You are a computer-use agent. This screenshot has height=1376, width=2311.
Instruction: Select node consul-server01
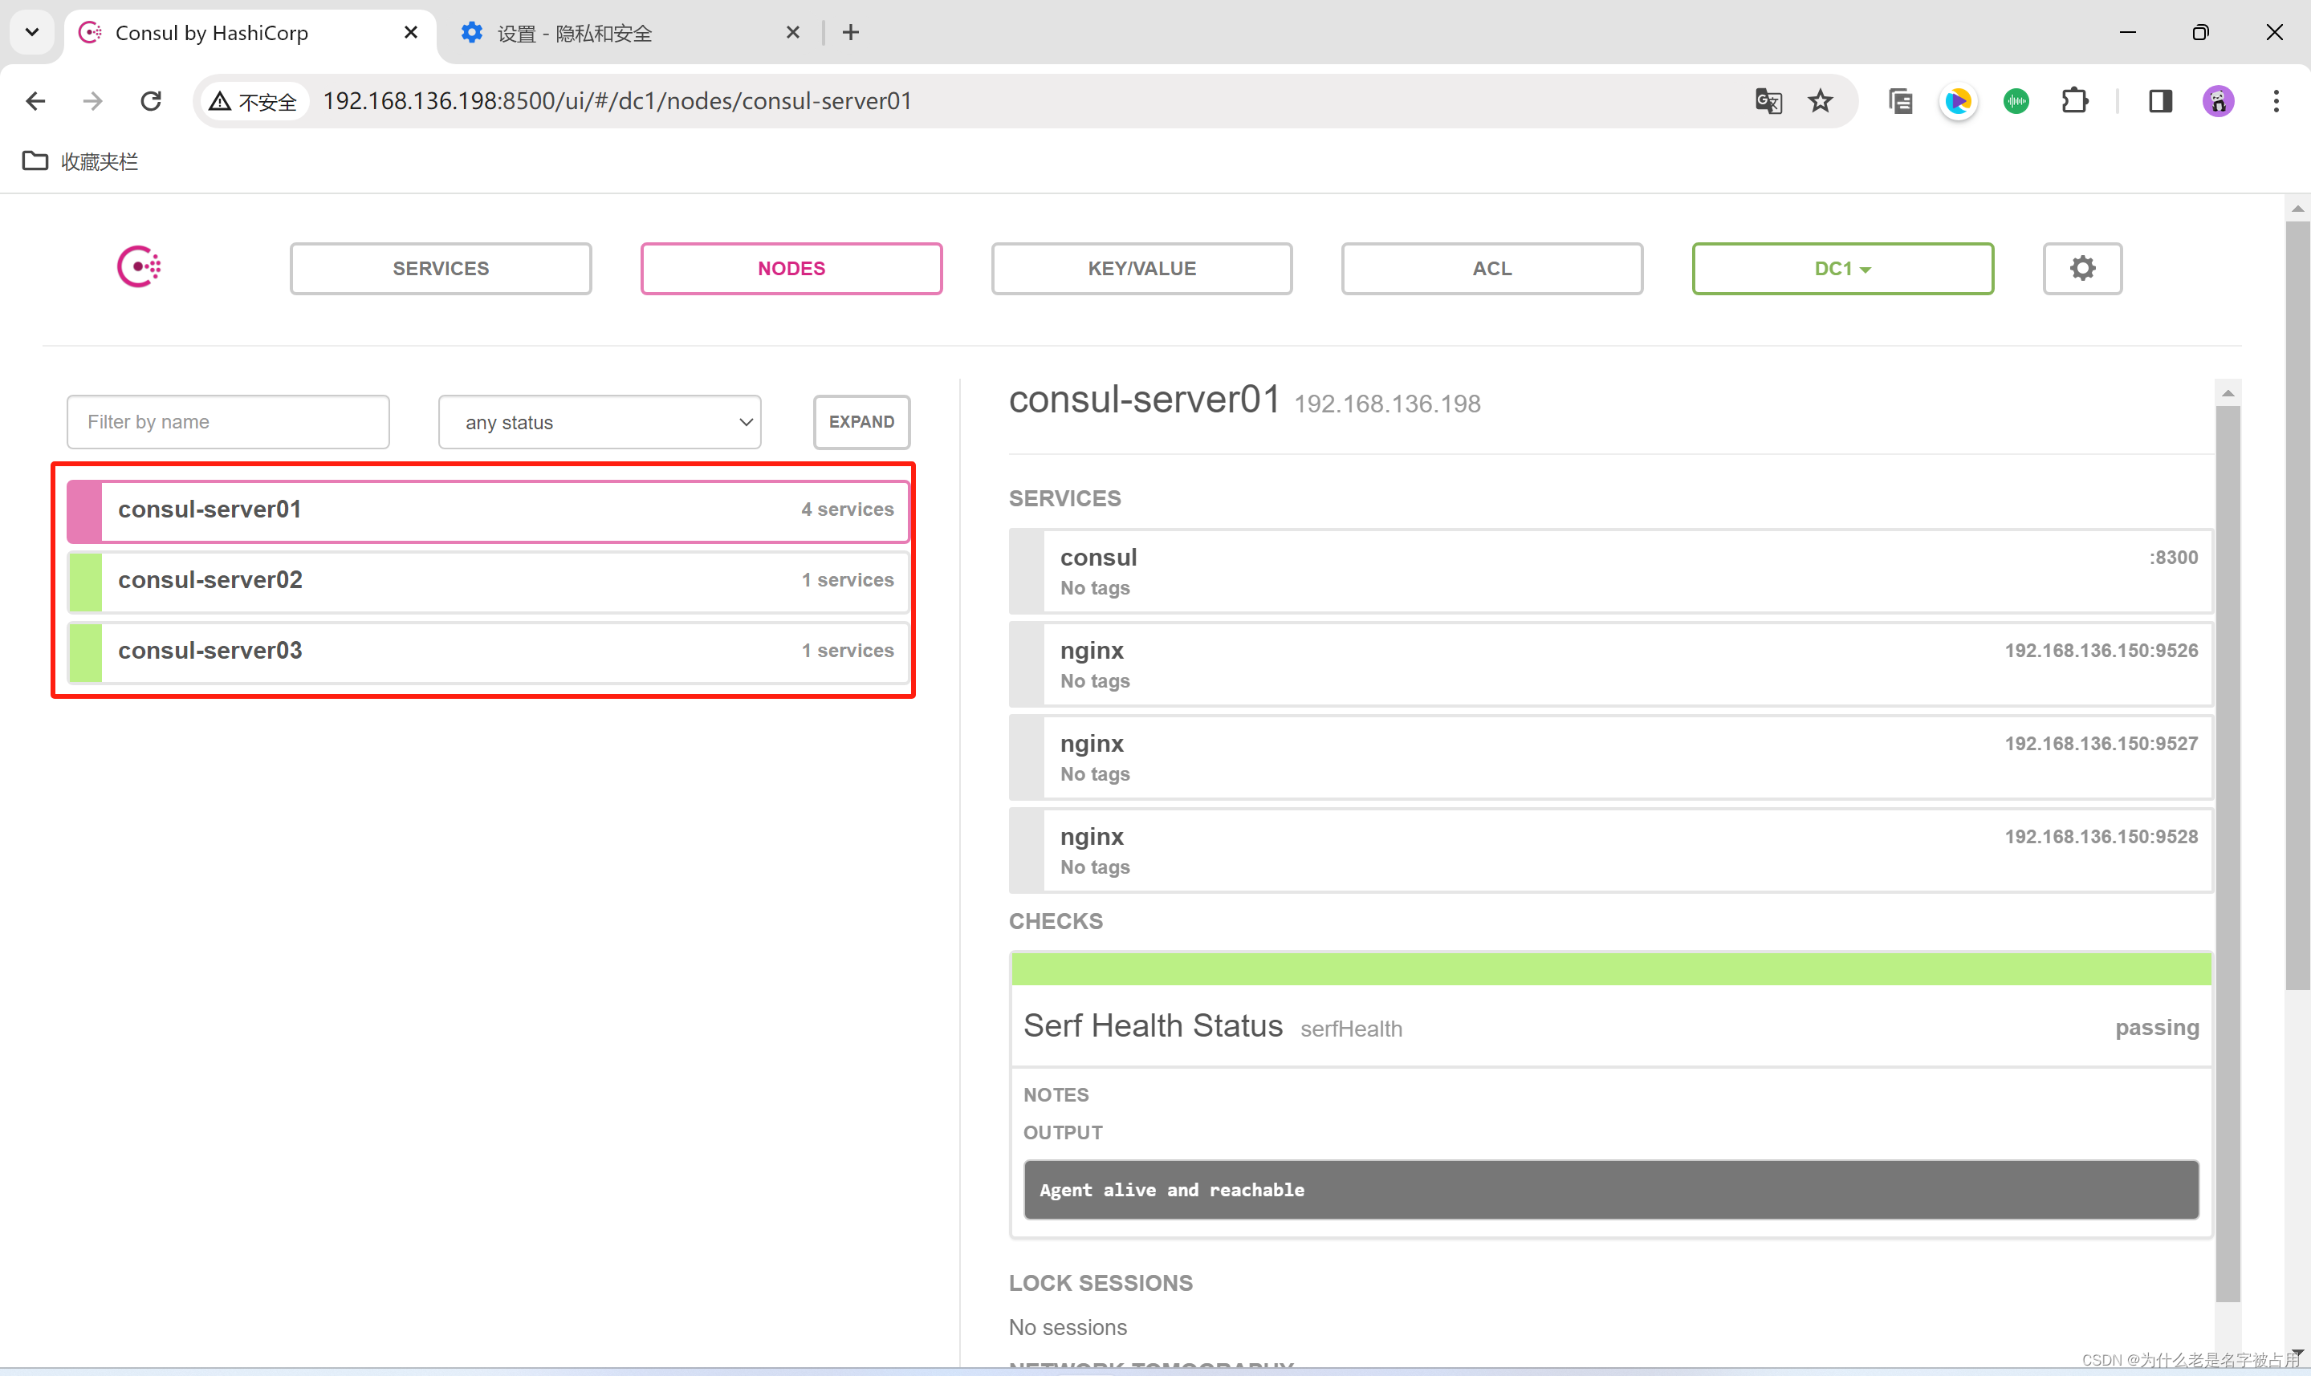(x=488, y=510)
